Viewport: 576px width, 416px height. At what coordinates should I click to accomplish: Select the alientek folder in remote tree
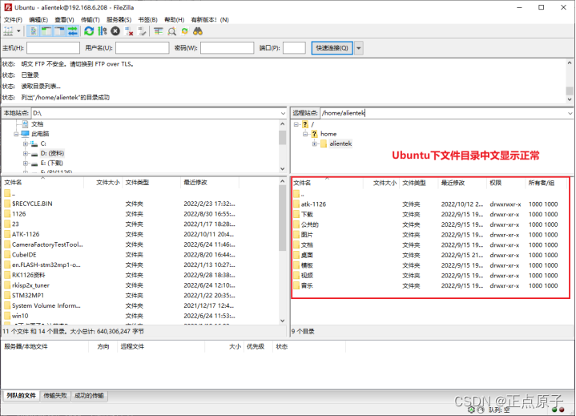coord(340,143)
